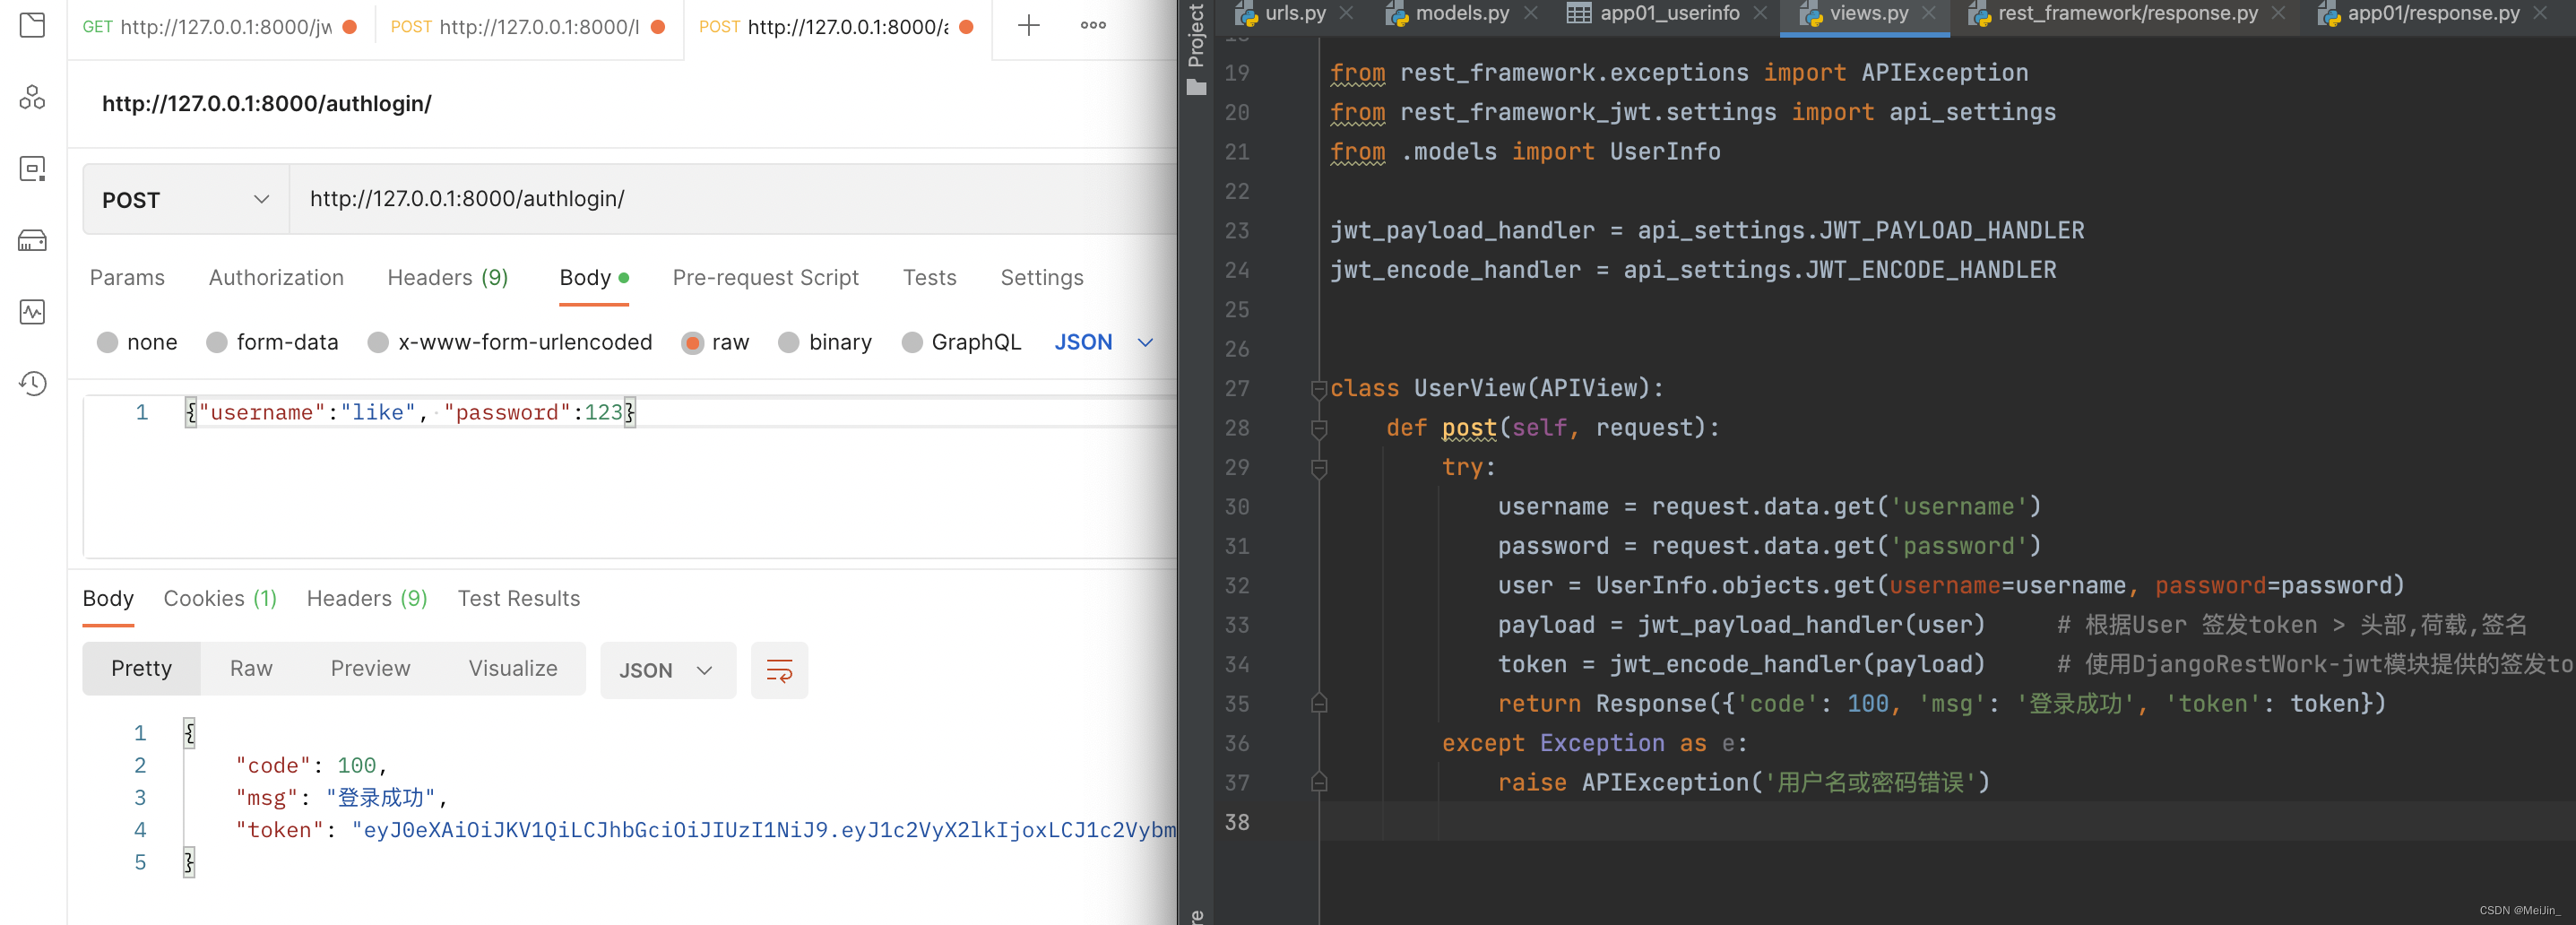This screenshot has width=2576, height=925.
Task: Open the response Headers (9) tab
Action: [x=367, y=599]
